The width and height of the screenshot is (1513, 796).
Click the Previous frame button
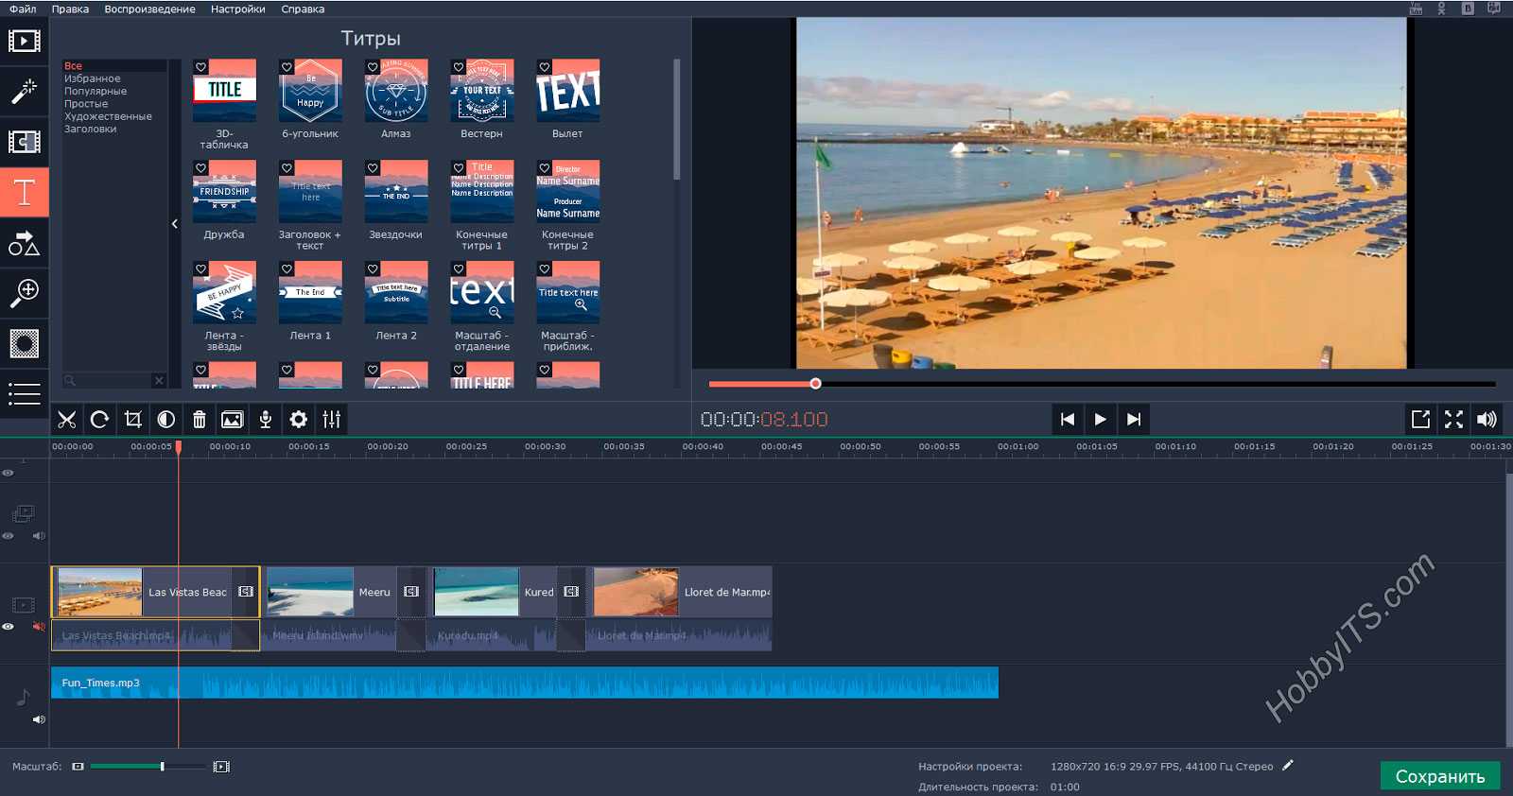1068,419
